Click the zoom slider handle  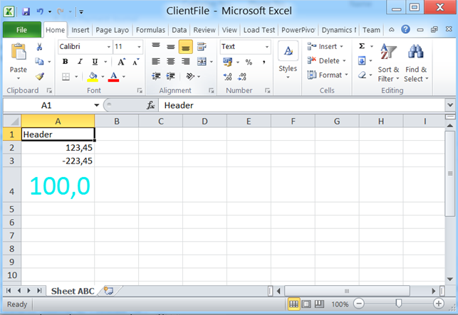[x=399, y=304]
